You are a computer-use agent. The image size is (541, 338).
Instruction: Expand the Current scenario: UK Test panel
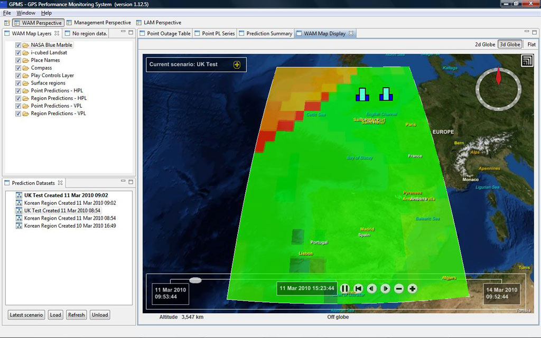[238, 64]
